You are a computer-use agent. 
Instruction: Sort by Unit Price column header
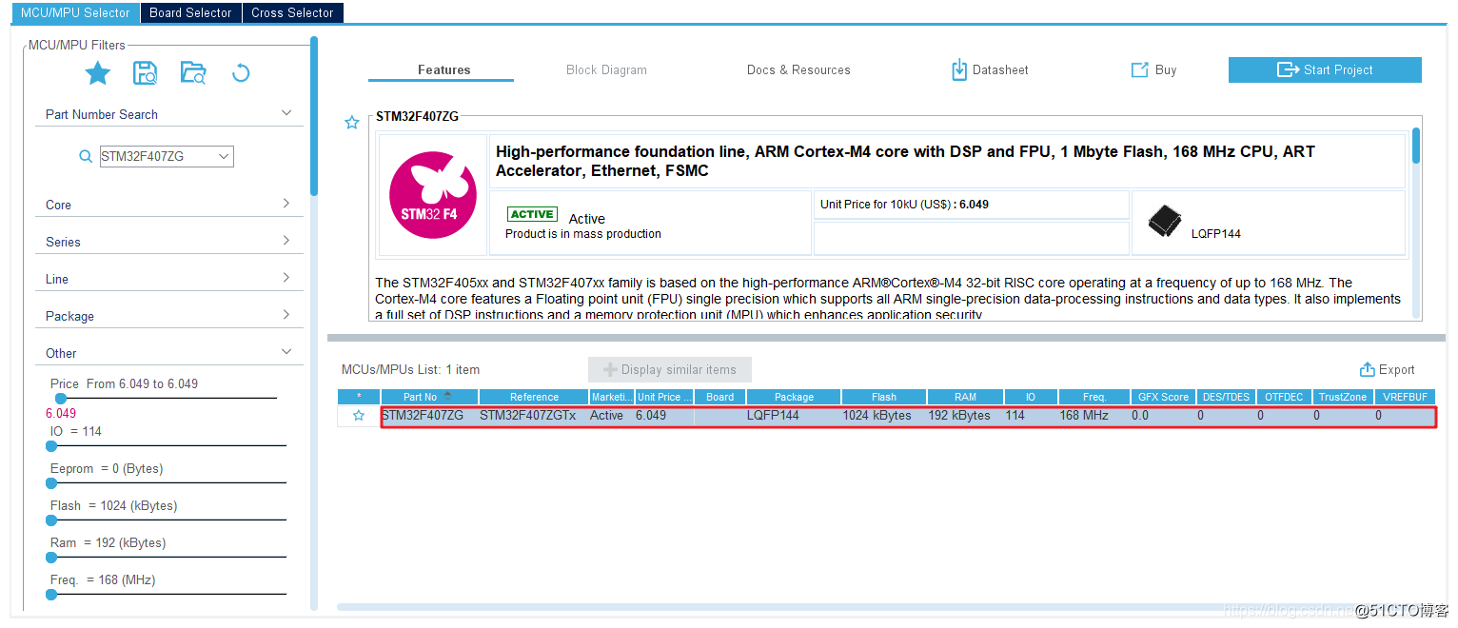663,397
